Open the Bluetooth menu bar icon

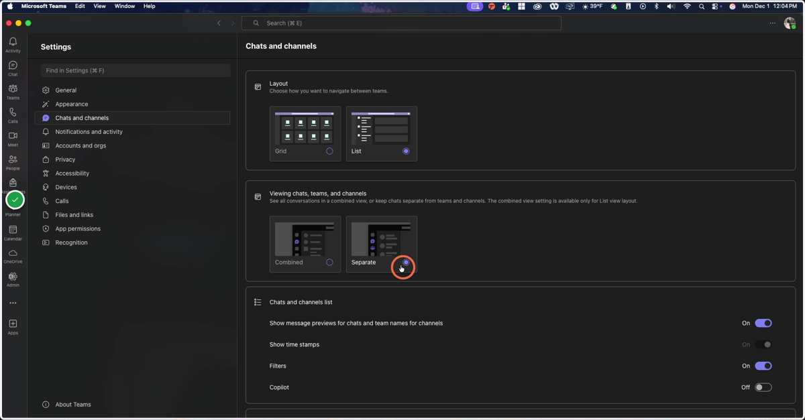click(x=657, y=6)
